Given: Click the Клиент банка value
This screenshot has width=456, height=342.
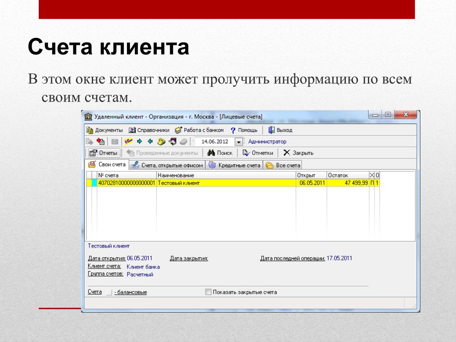Looking at the screenshot, I should click(143, 267).
